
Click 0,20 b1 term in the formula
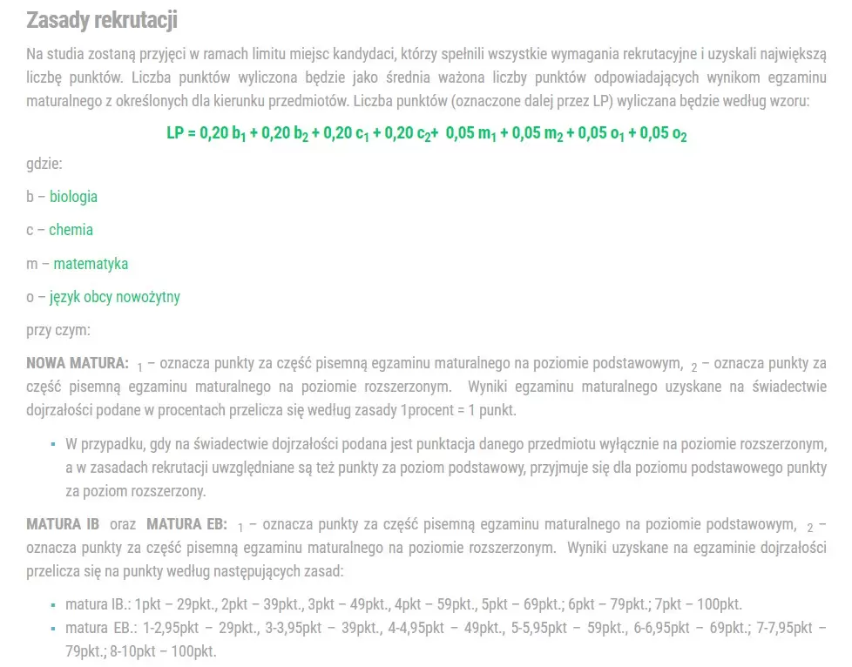pyautogui.click(x=223, y=133)
